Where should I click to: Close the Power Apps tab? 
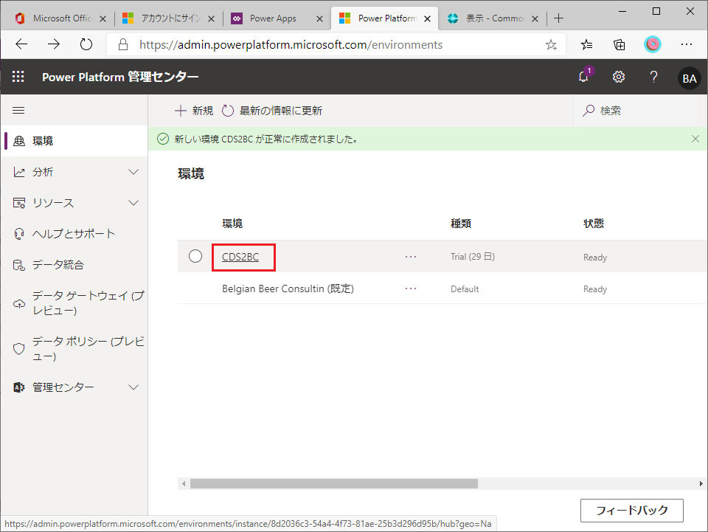coord(319,18)
